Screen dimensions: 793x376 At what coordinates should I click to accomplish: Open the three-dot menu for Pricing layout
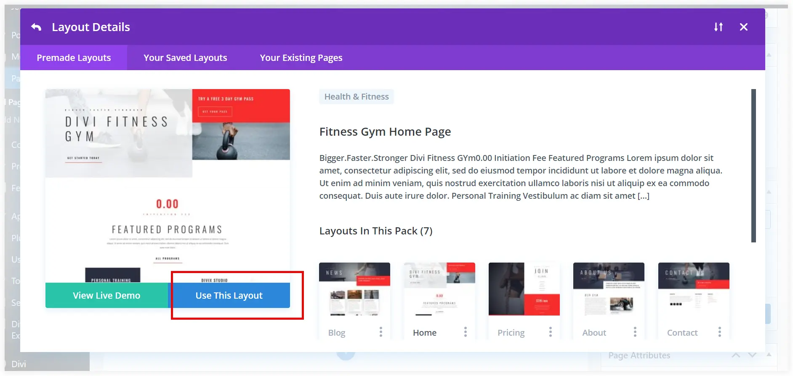pos(551,332)
